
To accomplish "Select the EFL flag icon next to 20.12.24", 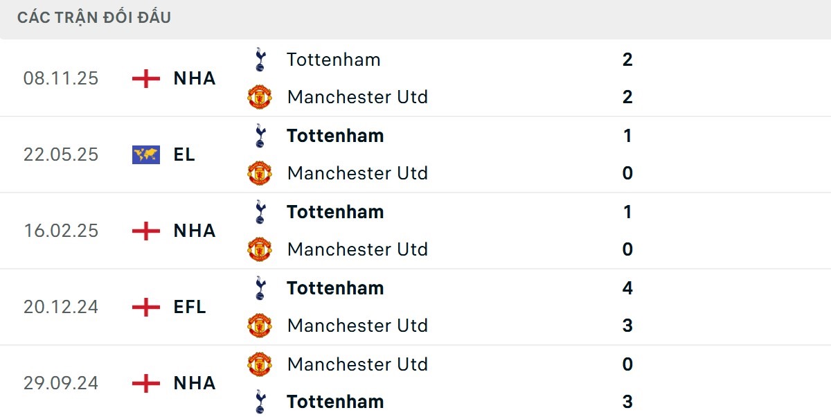I will pos(146,307).
